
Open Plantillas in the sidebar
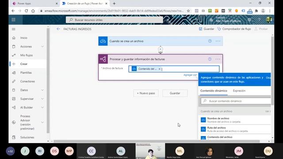tap(26, 72)
